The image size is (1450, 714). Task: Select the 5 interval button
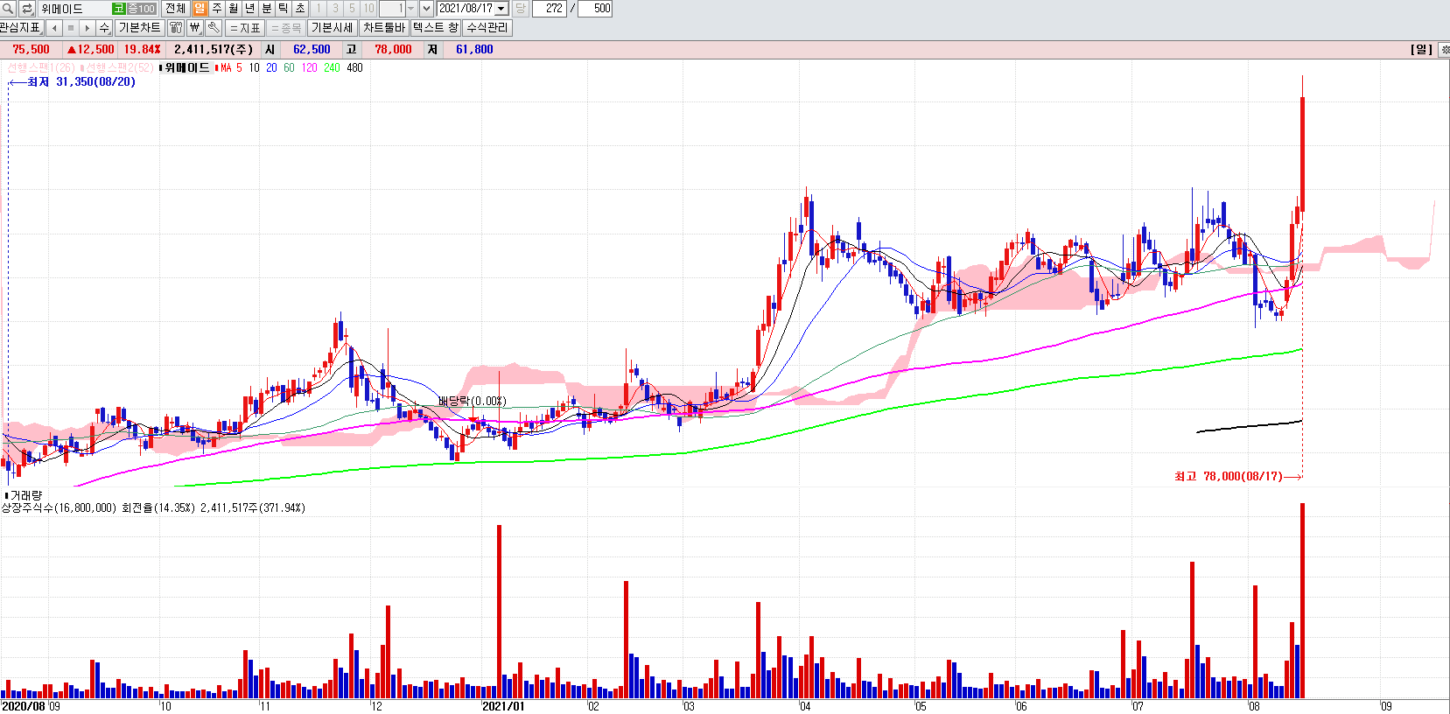click(x=352, y=9)
